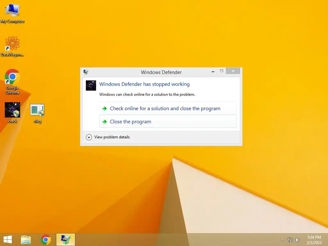This screenshot has height=246, width=328.
Task: Click the greyed-out maximize button of the dialog
Action: pos(222,71)
